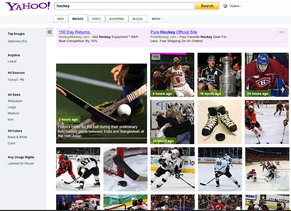Click the Yahoo! logo
Screen dimensions: 291x211
(28, 6)
